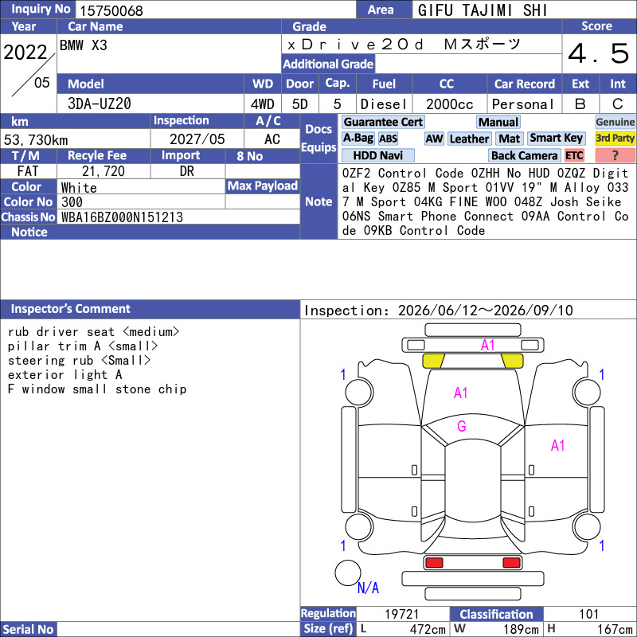Select the ABS equipment badge
The image size is (637, 637).
tap(388, 139)
